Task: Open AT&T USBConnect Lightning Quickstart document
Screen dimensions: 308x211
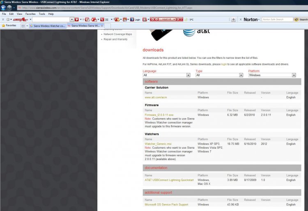Action: [169, 180]
